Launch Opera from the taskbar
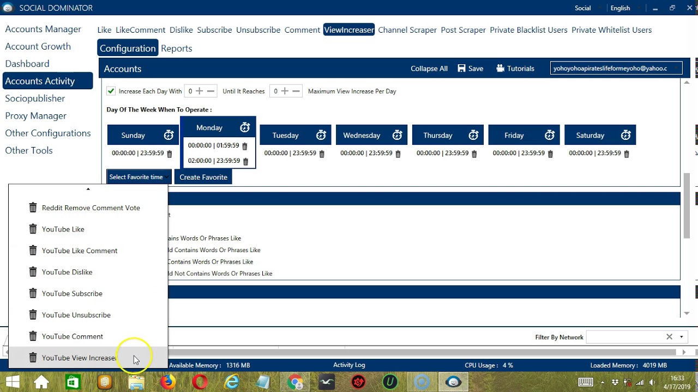The width and height of the screenshot is (698, 392). click(200, 382)
